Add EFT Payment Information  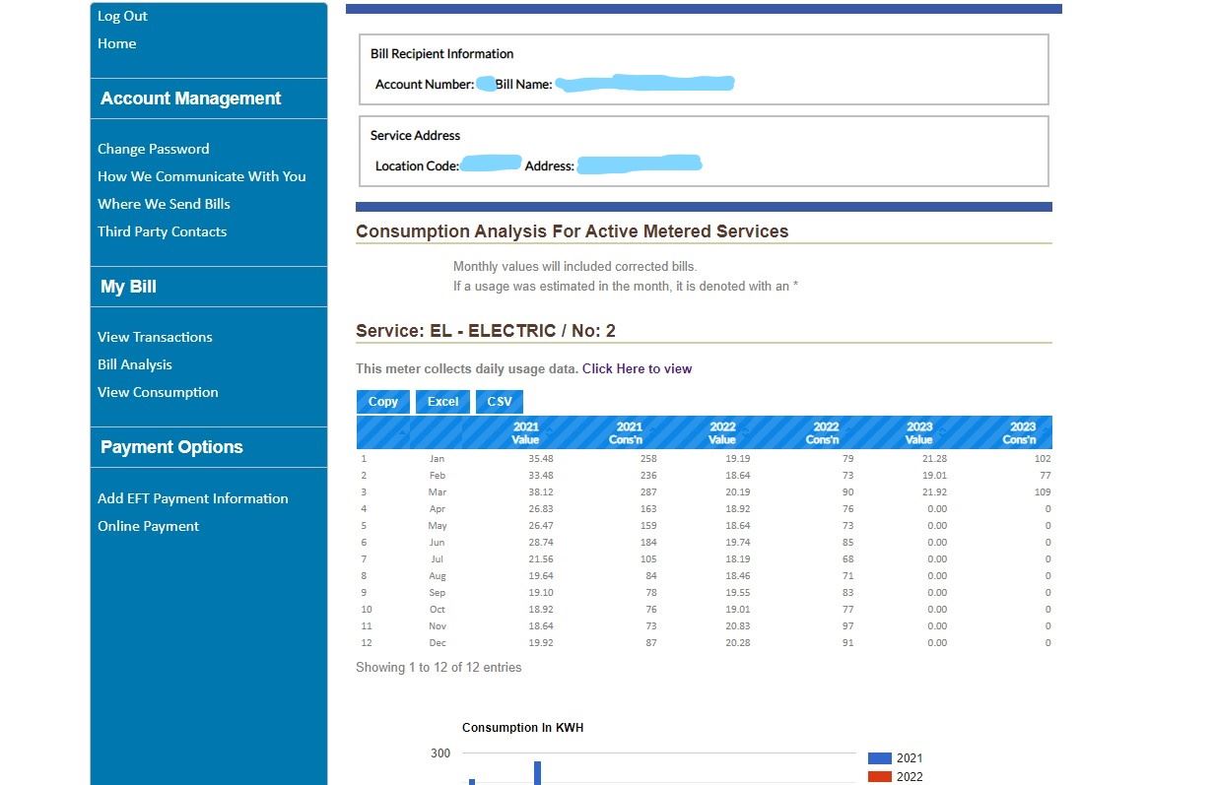coord(193,498)
